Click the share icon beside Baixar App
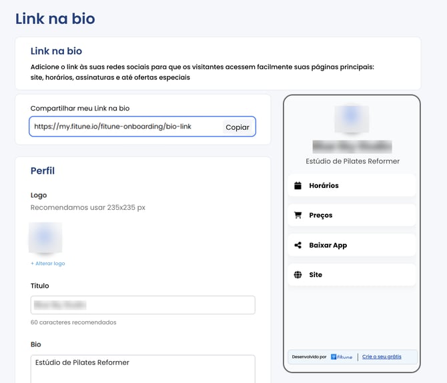Image resolution: width=447 pixels, height=383 pixels. click(298, 245)
